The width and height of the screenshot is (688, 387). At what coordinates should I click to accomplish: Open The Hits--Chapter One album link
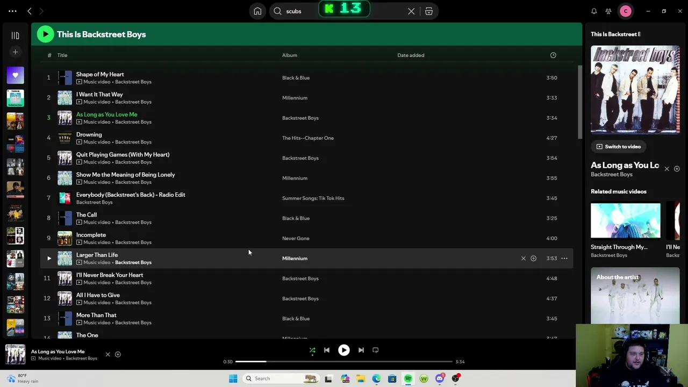click(308, 138)
